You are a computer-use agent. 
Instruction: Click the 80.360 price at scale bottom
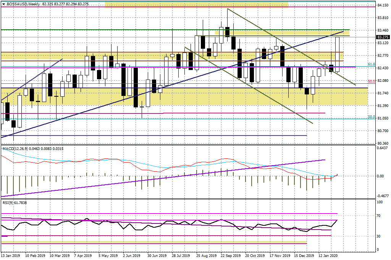tap(383, 143)
